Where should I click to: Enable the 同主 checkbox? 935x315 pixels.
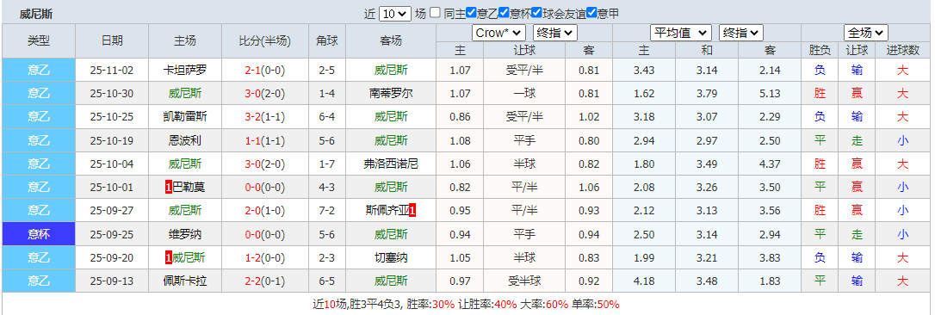click(x=436, y=13)
